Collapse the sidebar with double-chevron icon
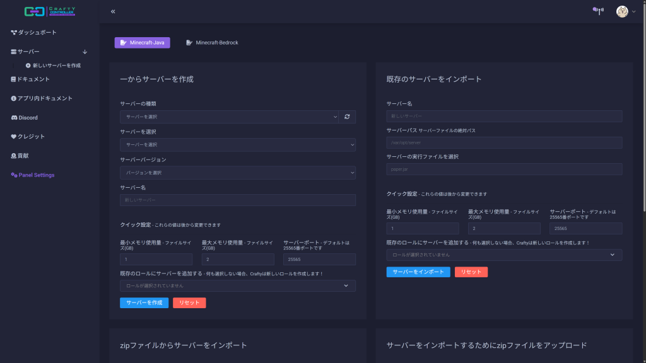This screenshot has height=363, width=646. point(113,11)
